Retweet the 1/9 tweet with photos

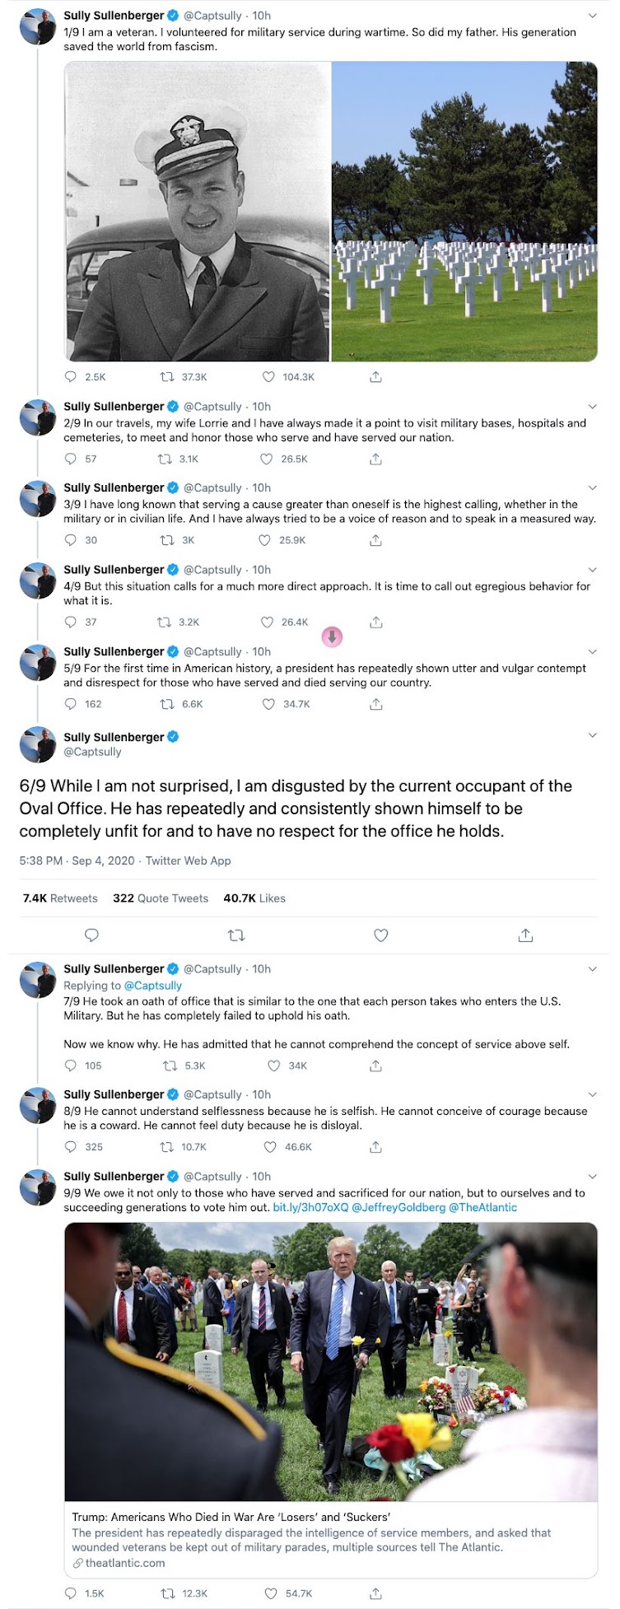[x=166, y=377]
